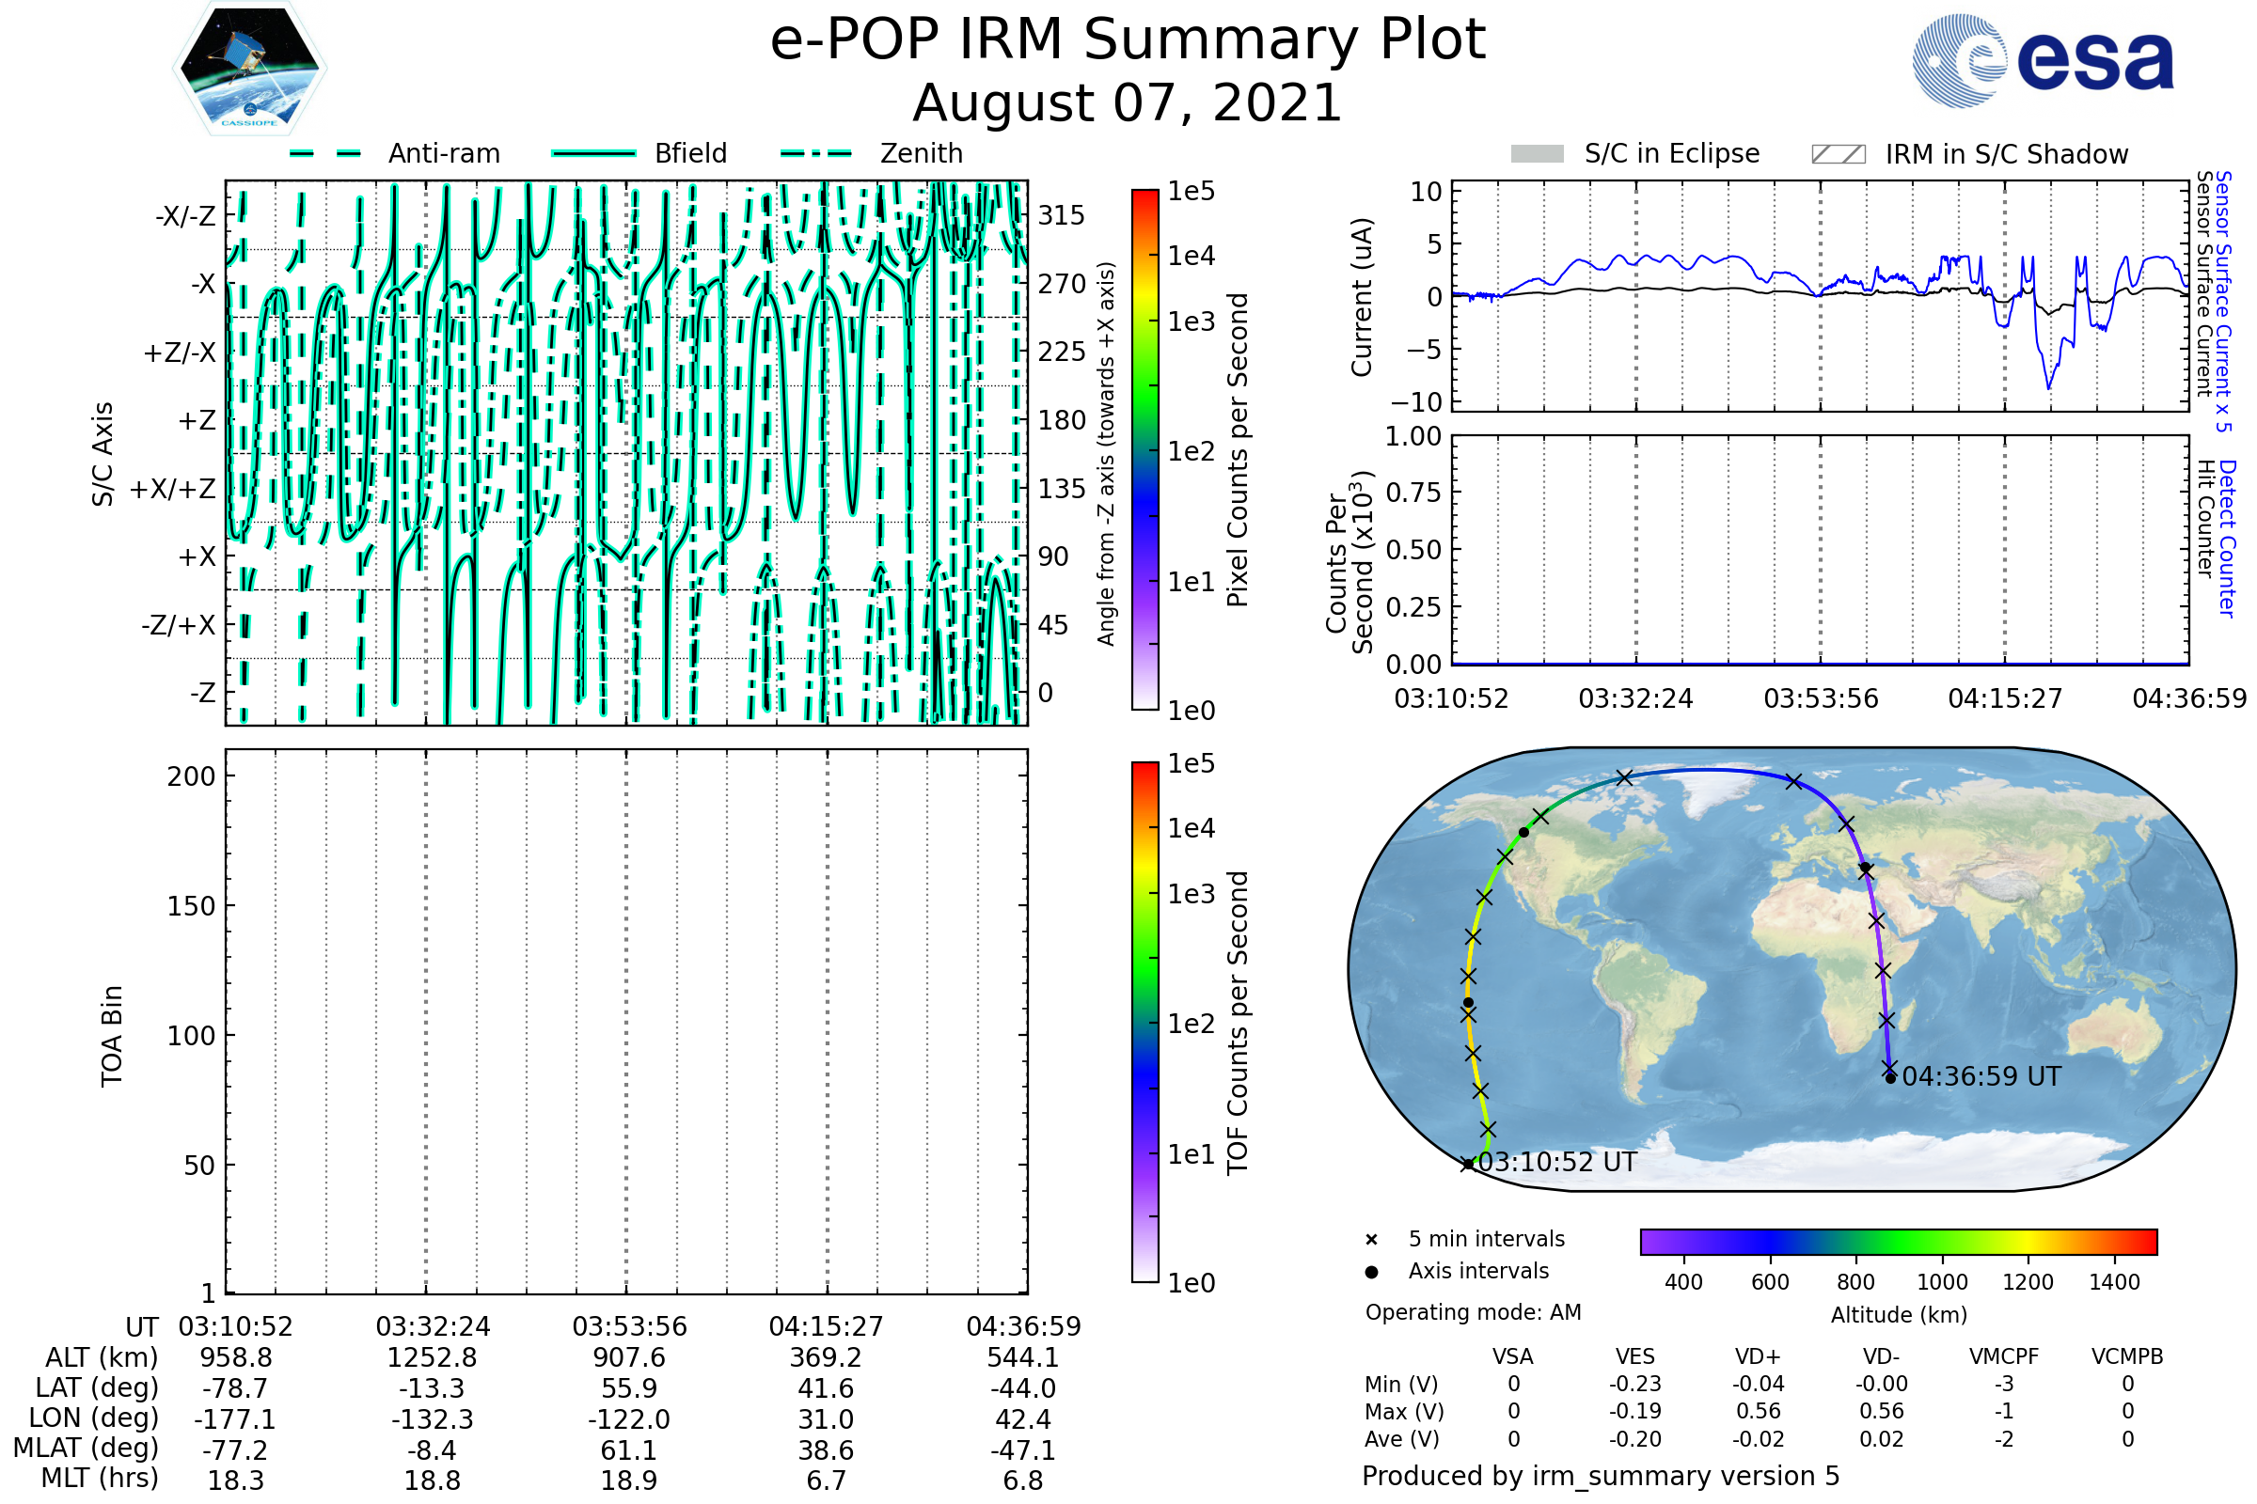The height and width of the screenshot is (1504, 2257).
Task: Click the Altitude (km) color bar
Action: click(x=1898, y=1241)
